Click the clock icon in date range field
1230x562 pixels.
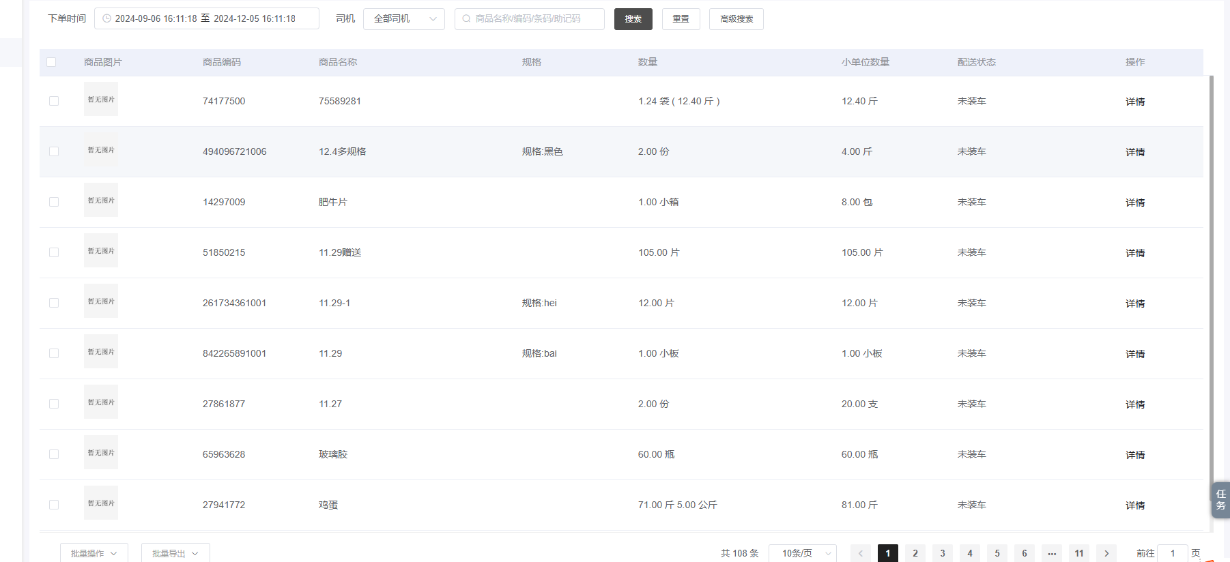tap(107, 19)
